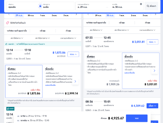Image resolution: width=163 pixels, height=123 pixels.
Task: Show next seat class with the G2871 card arrow
Action: click(x=154, y=71)
